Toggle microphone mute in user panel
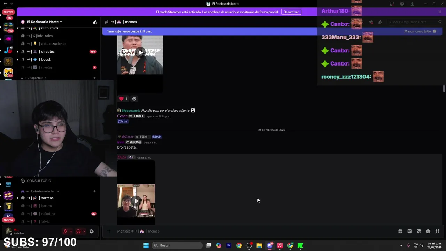The height and width of the screenshot is (251, 446). (65, 231)
